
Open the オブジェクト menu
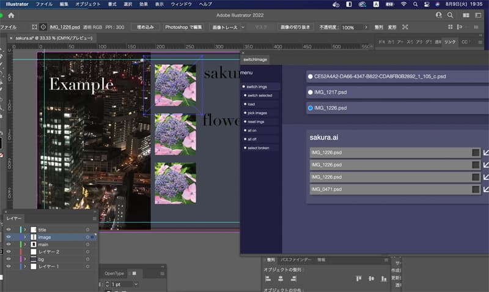click(87, 4)
